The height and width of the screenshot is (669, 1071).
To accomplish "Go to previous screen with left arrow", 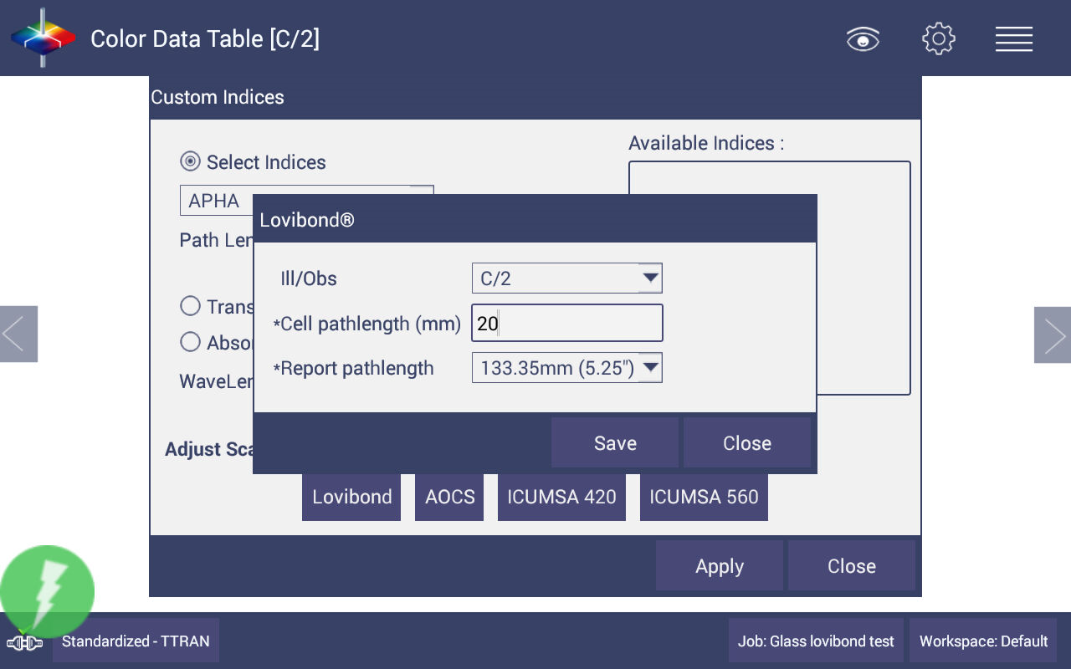I will pyautogui.click(x=18, y=334).
